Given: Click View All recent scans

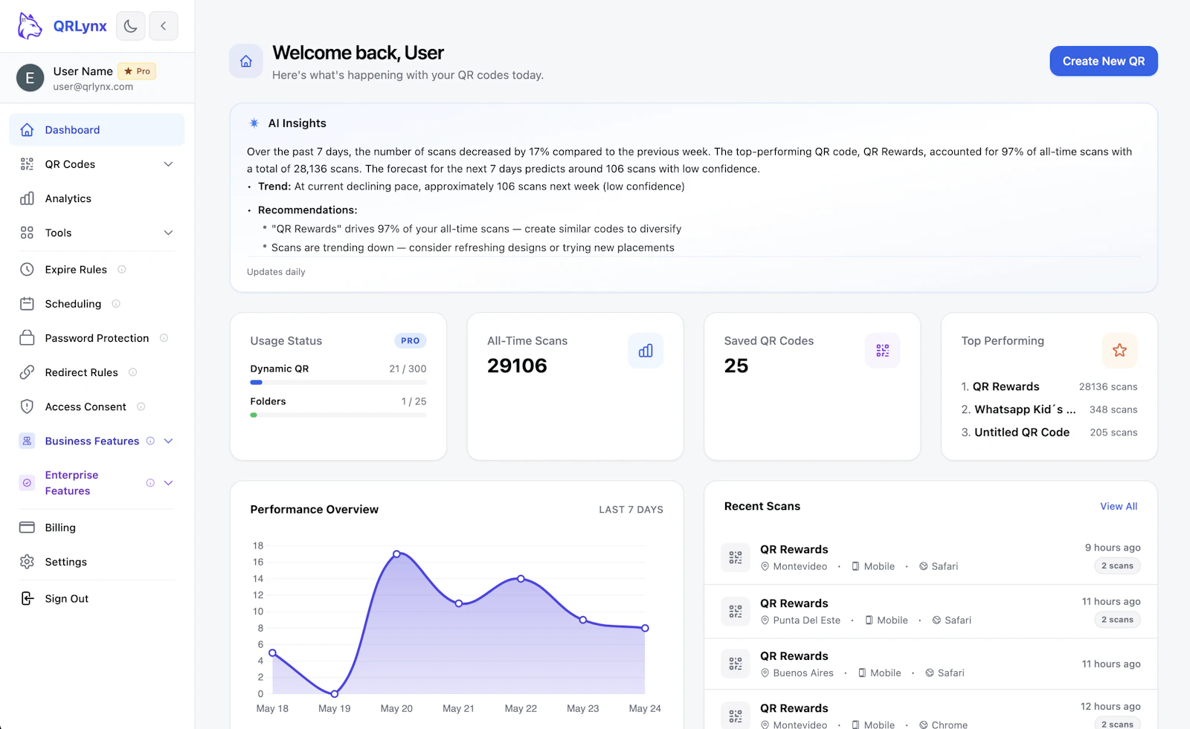Looking at the screenshot, I should 1119,507.
